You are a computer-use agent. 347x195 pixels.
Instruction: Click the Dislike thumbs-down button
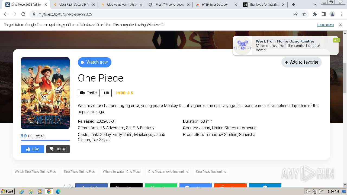pos(58,149)
